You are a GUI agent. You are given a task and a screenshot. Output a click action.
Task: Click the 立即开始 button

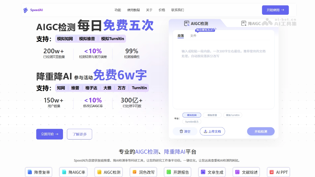point(50,134)
